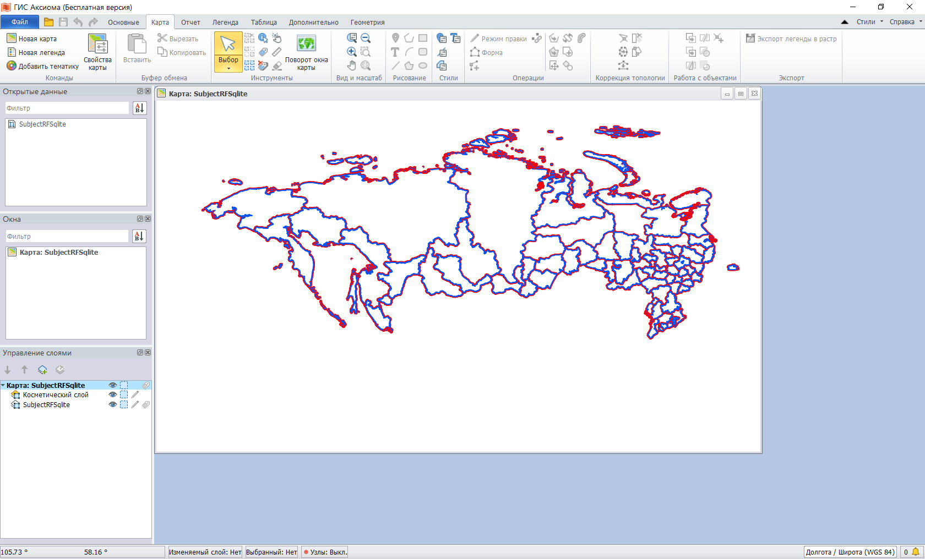Switch to the Таблица ribbon tab
The height and width of the screenshot is (559, 925).
pyautogui.click(x=264, y=23)
